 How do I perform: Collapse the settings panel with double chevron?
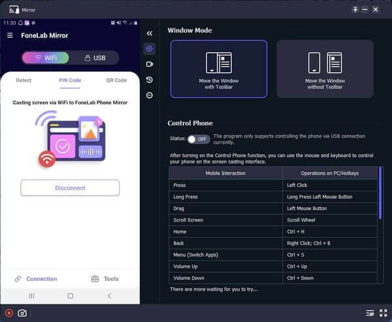tap(150, 33)
